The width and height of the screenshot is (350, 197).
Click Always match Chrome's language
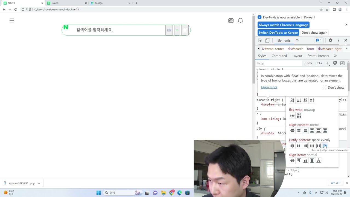pos(284,25)
